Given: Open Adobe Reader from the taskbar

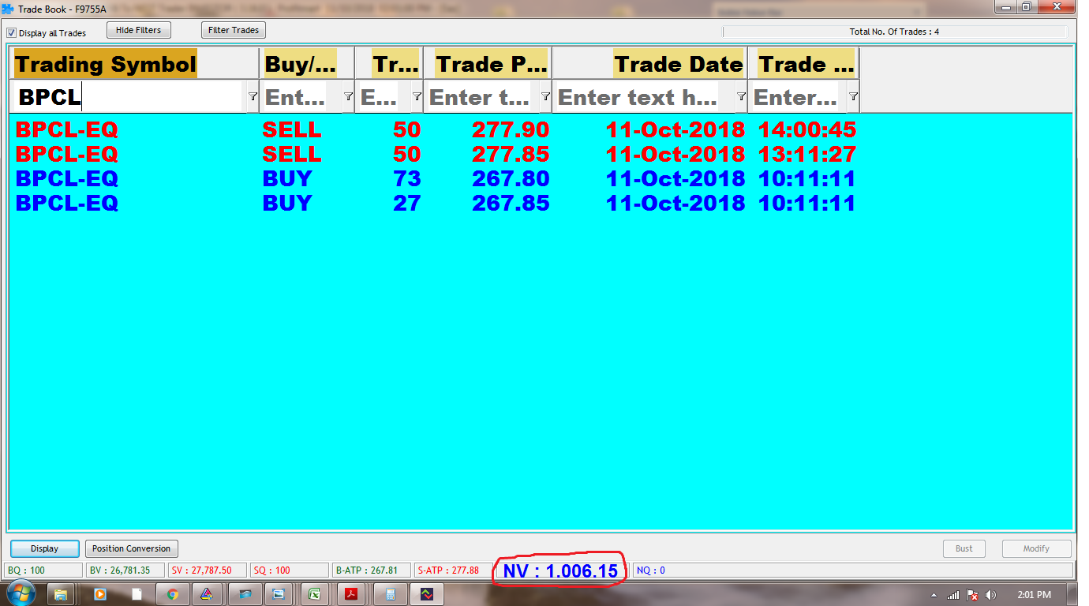Looking at the screenshot, I should 351,594.
